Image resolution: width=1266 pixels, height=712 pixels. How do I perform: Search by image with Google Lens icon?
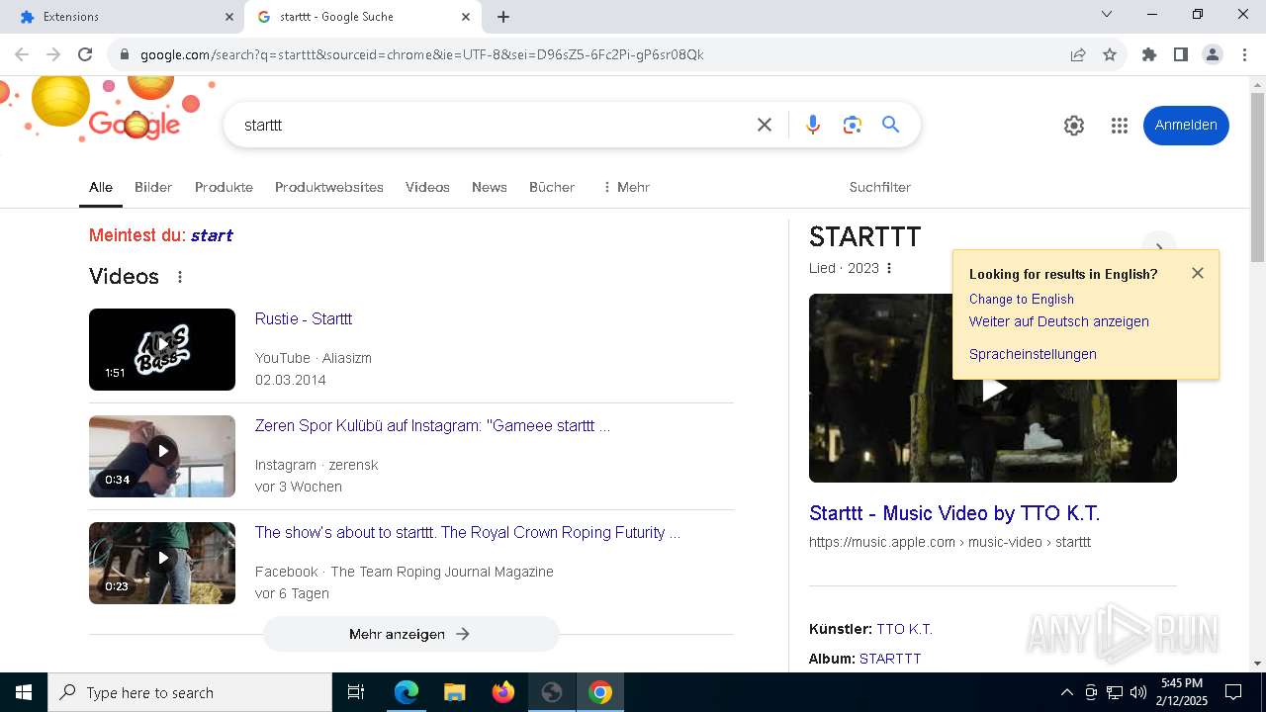[x=853, y=125]
